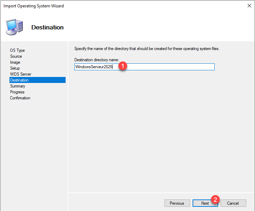Click the computer wizard icon in header
This screenshot has width=255, height=211.
14,27
